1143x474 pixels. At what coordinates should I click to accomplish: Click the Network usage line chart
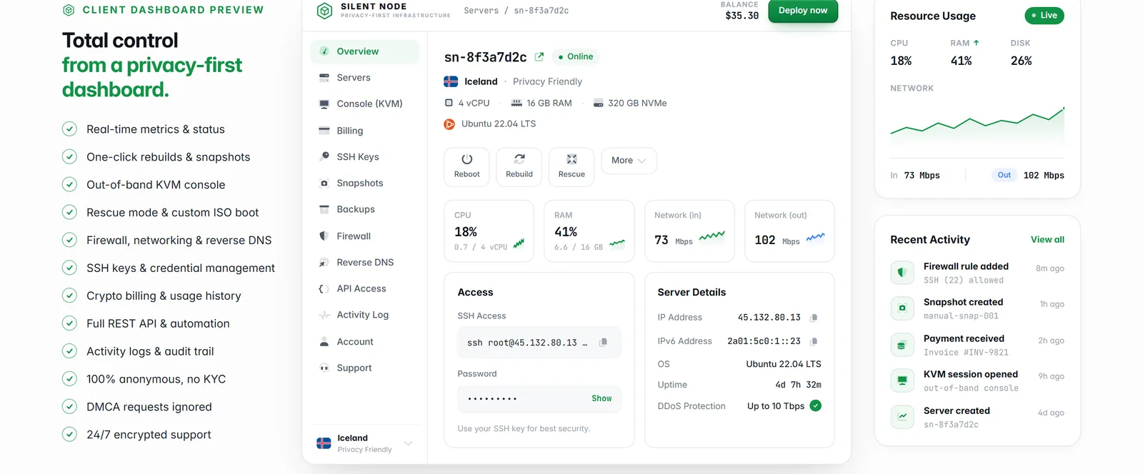977,128
